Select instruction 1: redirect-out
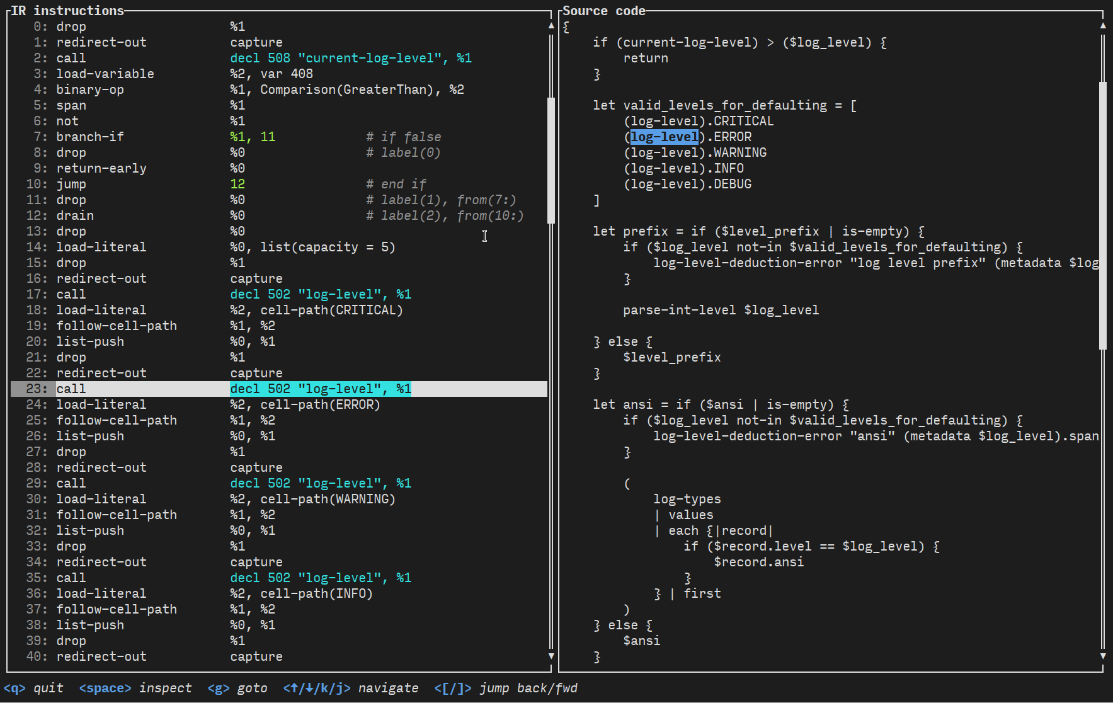 pyautogui.click(x=279, y=42)
